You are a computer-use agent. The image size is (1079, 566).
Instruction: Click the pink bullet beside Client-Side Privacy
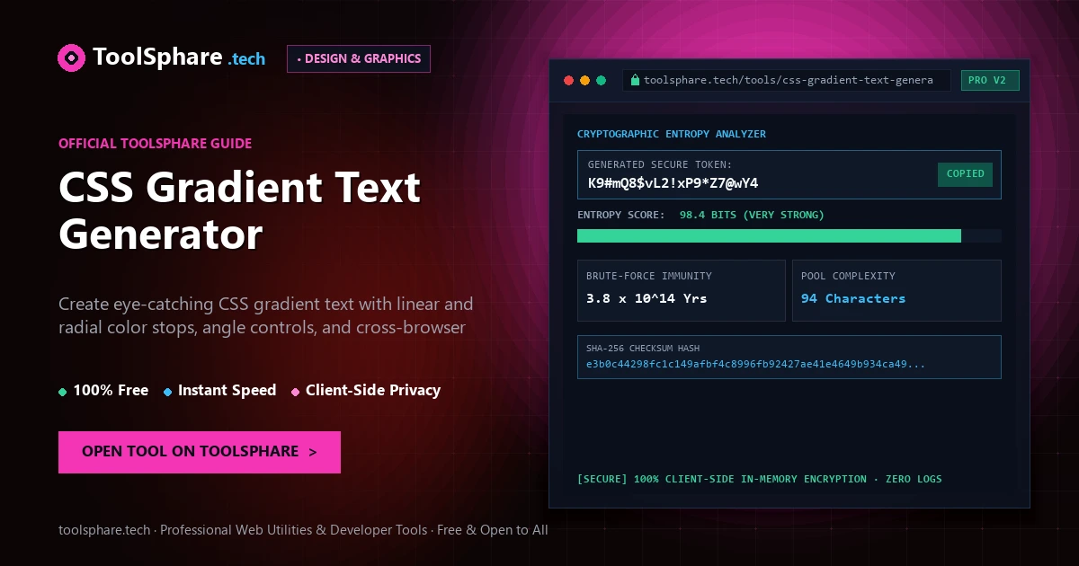[x=296, y=392]
